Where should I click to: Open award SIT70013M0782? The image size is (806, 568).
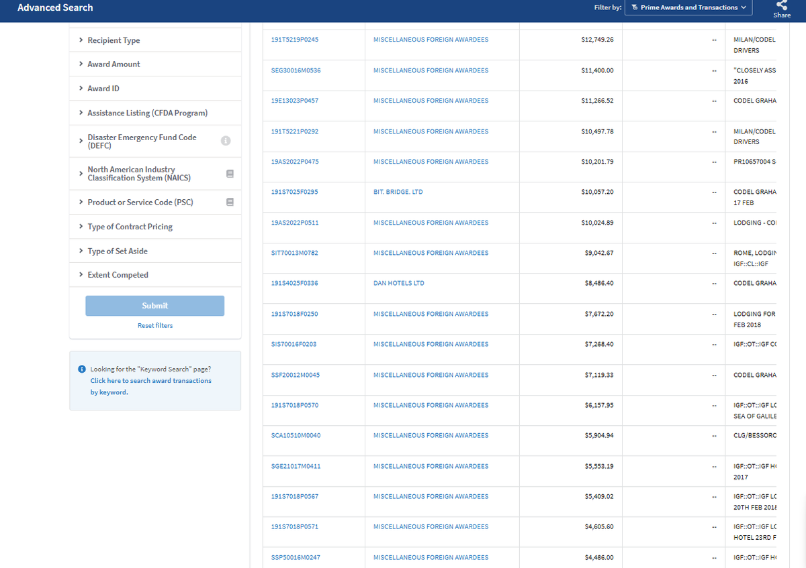pos(294,253)
